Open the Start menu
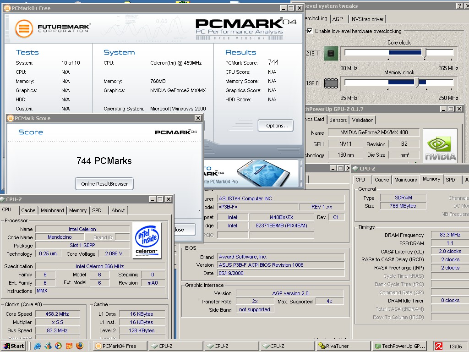 click(14, 346)
